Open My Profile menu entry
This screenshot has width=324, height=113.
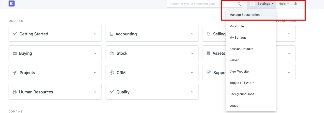pos(237,26)
